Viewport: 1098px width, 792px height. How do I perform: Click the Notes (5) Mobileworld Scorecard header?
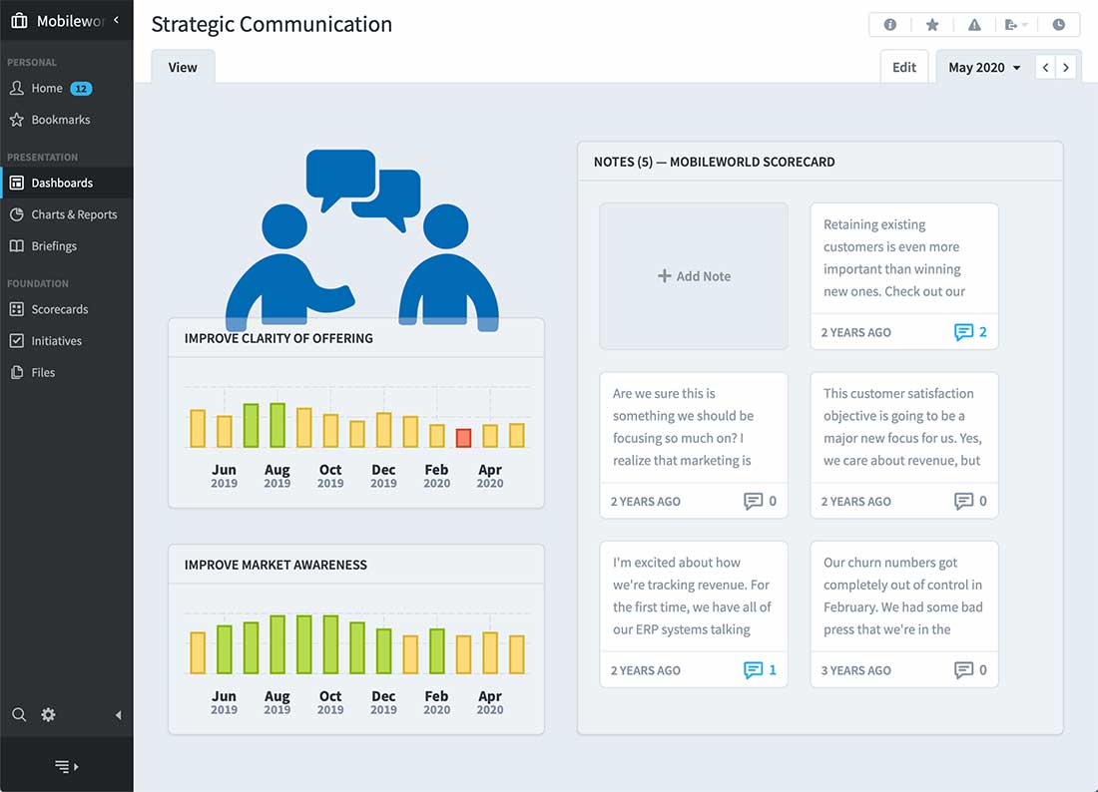pos(715,162)
